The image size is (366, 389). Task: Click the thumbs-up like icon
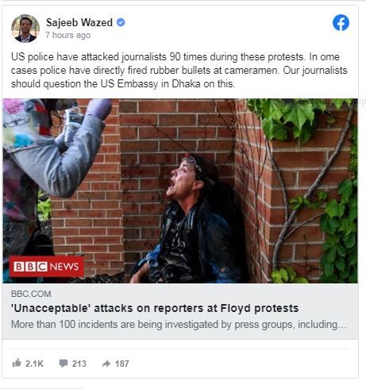pyautogui.click(x=17, y=363)
